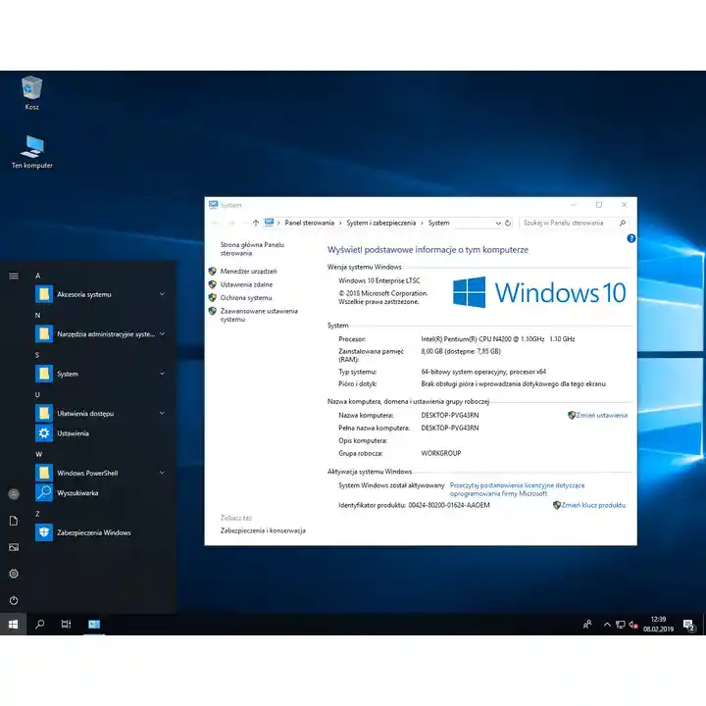
Task: Open the Kosz recycle bin desktop icon
Action: click(x=31, y=93)
